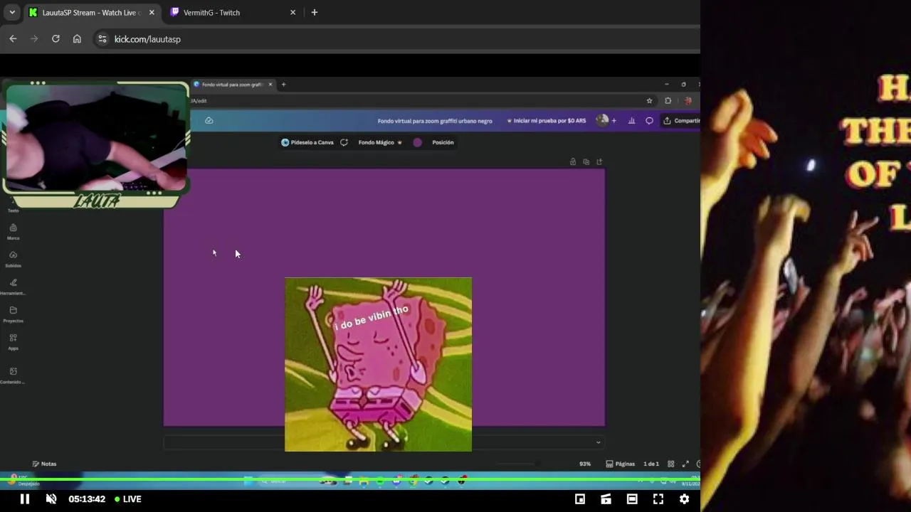Add new tab in the streamed browser
The width and height of the screenshot is (911, 512).
283,85
